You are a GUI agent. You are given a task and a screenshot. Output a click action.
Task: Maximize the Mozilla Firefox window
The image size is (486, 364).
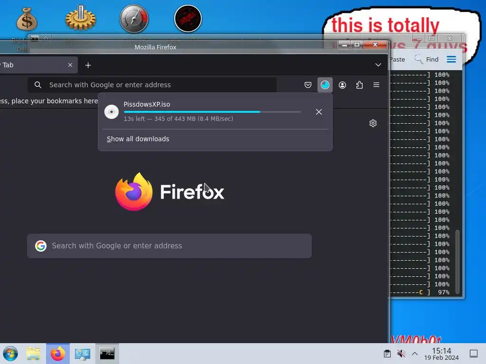coord(357,45)
